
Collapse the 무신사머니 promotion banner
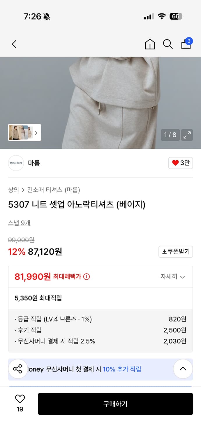tap(183, 369)
